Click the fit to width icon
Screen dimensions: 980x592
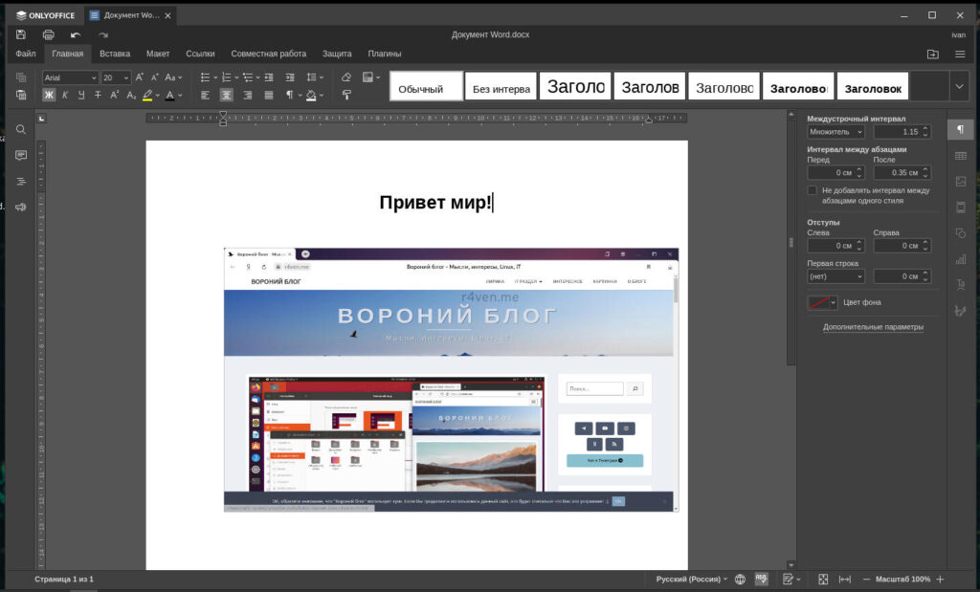(x=844, y=580)
